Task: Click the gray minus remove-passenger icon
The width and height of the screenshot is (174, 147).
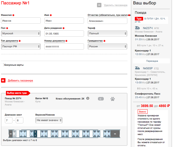Action: click(99, 5)
